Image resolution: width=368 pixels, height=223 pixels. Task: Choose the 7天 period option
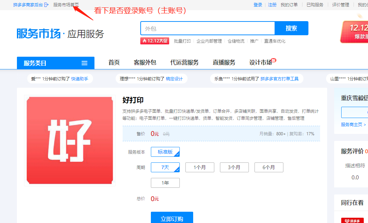pyautogui.click(x=165, y=167)
